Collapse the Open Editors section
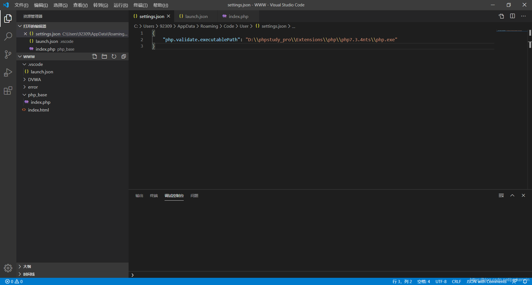Screen dimensions: 532x285 (20, 26)
